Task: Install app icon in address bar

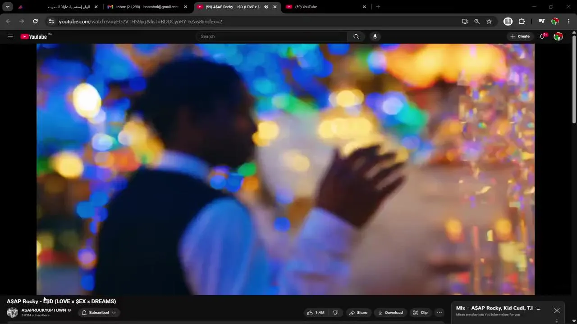Action: click(x=465, y=21)
